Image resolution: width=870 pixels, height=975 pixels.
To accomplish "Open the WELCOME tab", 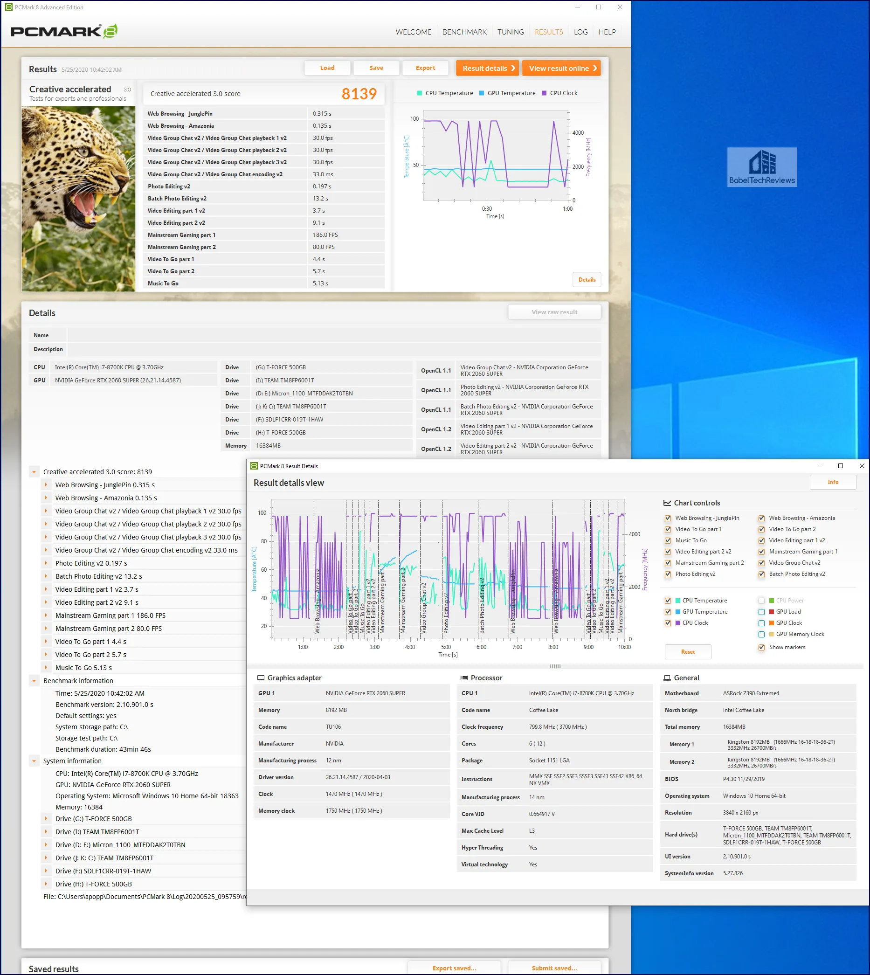I will tap(414, 32).
